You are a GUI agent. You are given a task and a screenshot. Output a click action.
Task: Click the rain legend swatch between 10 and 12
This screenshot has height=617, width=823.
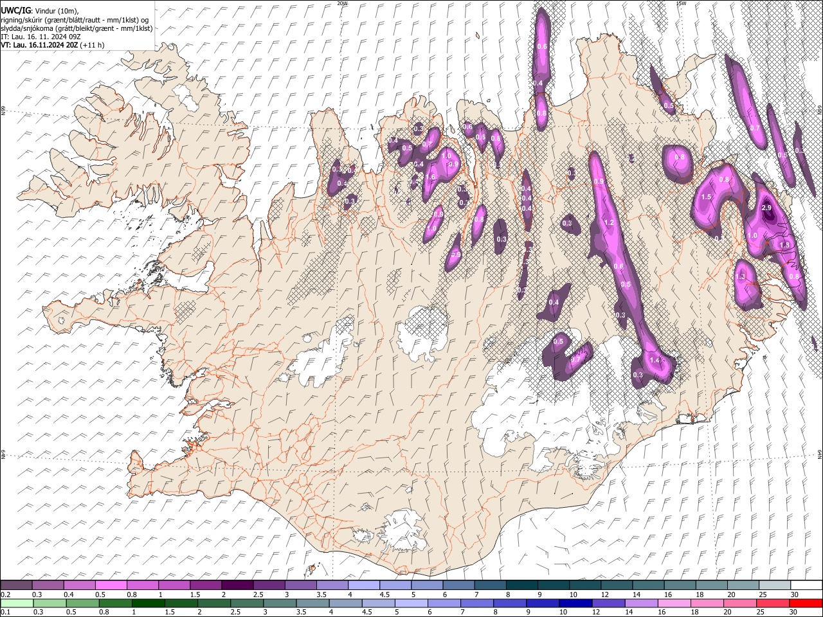575,603
